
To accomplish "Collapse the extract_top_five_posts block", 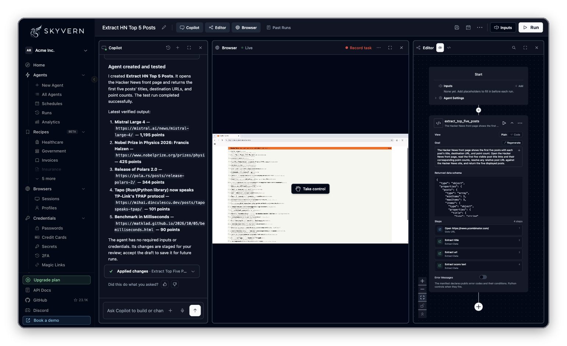I will 512,123.
